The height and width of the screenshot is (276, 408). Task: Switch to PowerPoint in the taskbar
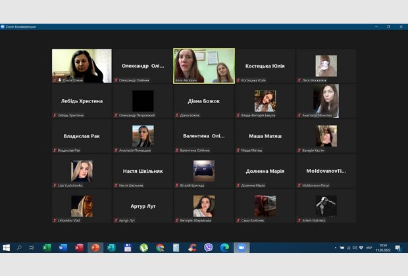95,248
